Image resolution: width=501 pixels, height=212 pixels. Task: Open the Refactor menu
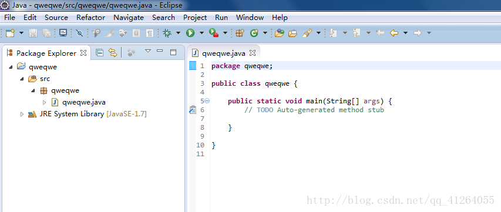click(90, 18)
